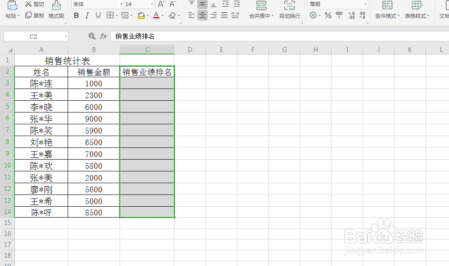Click the eraser clear-format icon
The image size is (449, 266).
coord(172,15)
